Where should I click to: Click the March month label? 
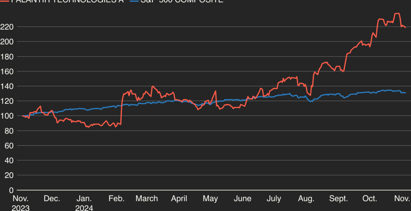(146, 199)
